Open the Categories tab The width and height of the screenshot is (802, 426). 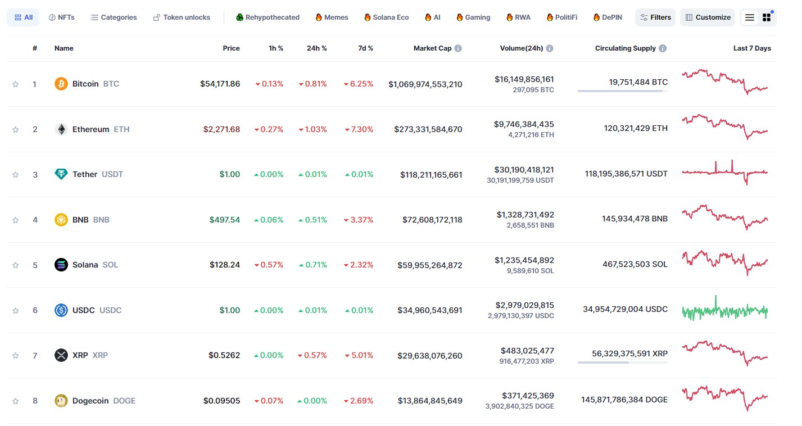pyautogui.click(x=114, y=17)
